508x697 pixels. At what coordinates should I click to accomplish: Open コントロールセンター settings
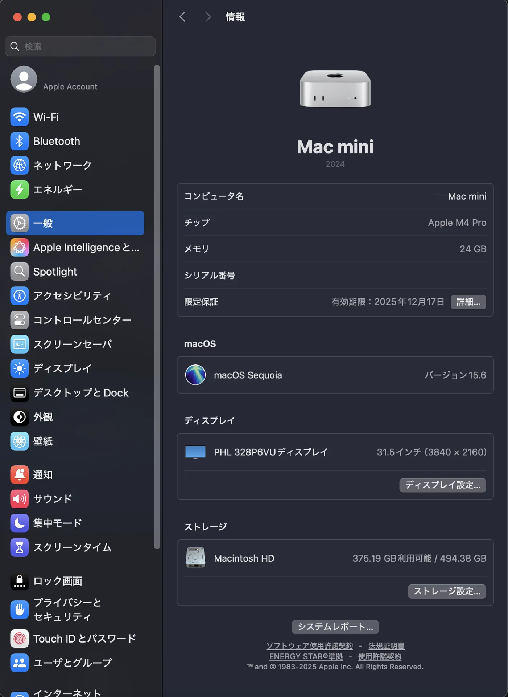pos(75,320)
